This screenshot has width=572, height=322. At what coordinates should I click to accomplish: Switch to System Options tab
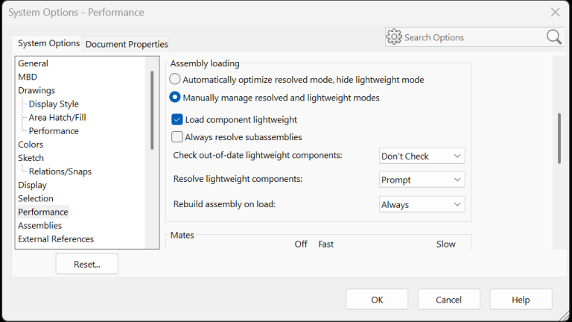coord(48,43)
